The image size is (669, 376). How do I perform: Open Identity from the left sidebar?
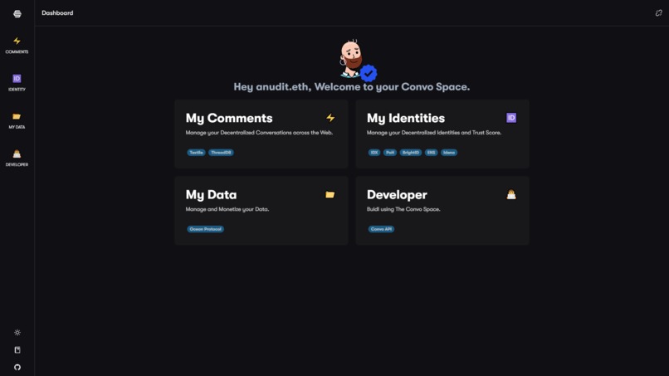[x=17, y=83]
